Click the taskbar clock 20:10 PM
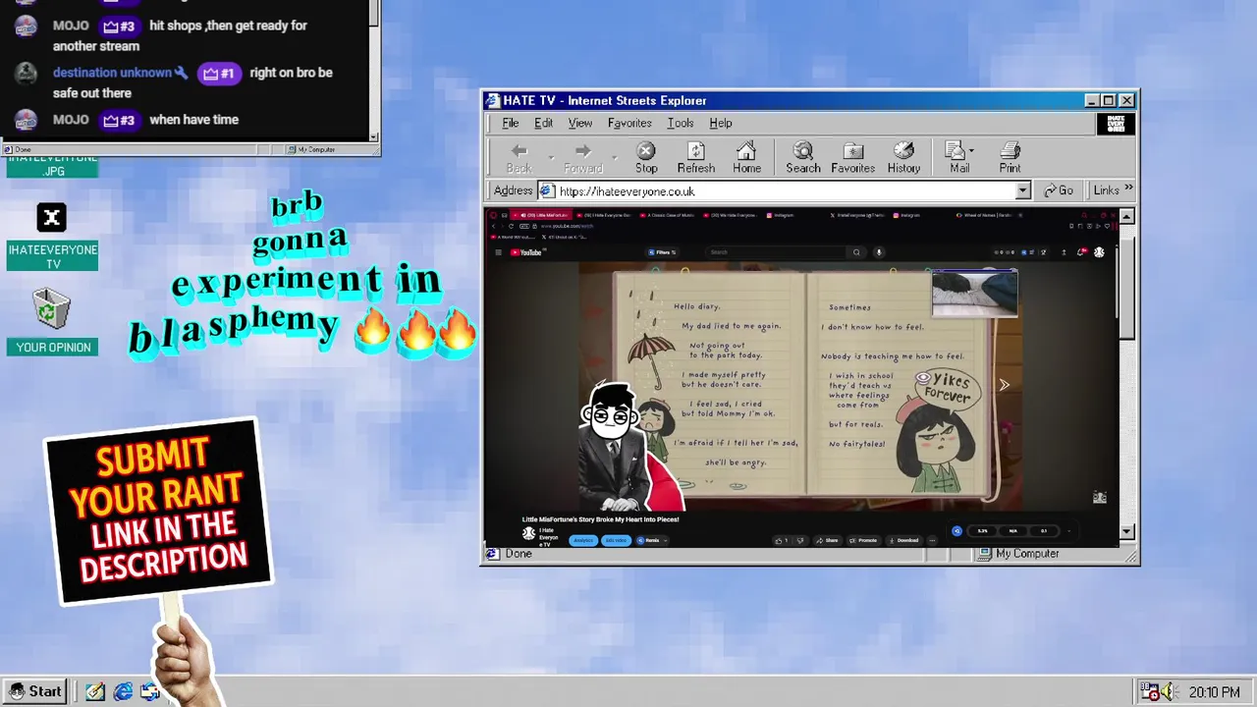This screenshot has height=707, width=1257. [1214, 692]
